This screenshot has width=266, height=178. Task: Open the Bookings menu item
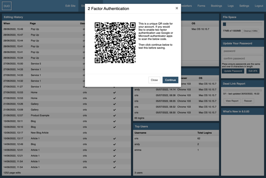click(216, 6)
